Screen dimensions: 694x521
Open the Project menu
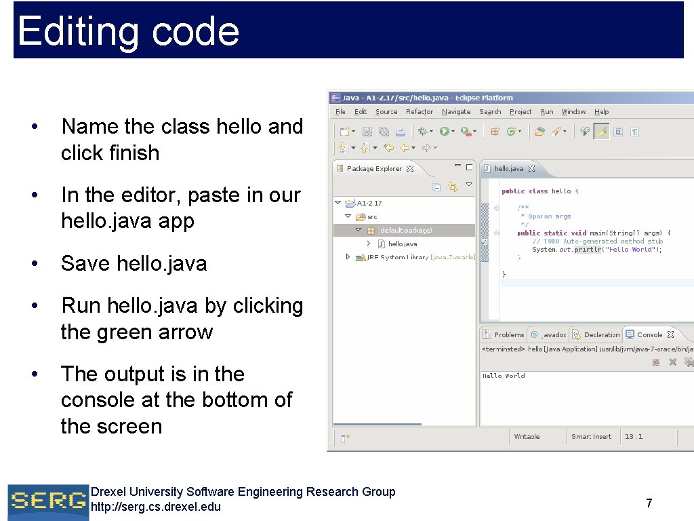(520, 112)
